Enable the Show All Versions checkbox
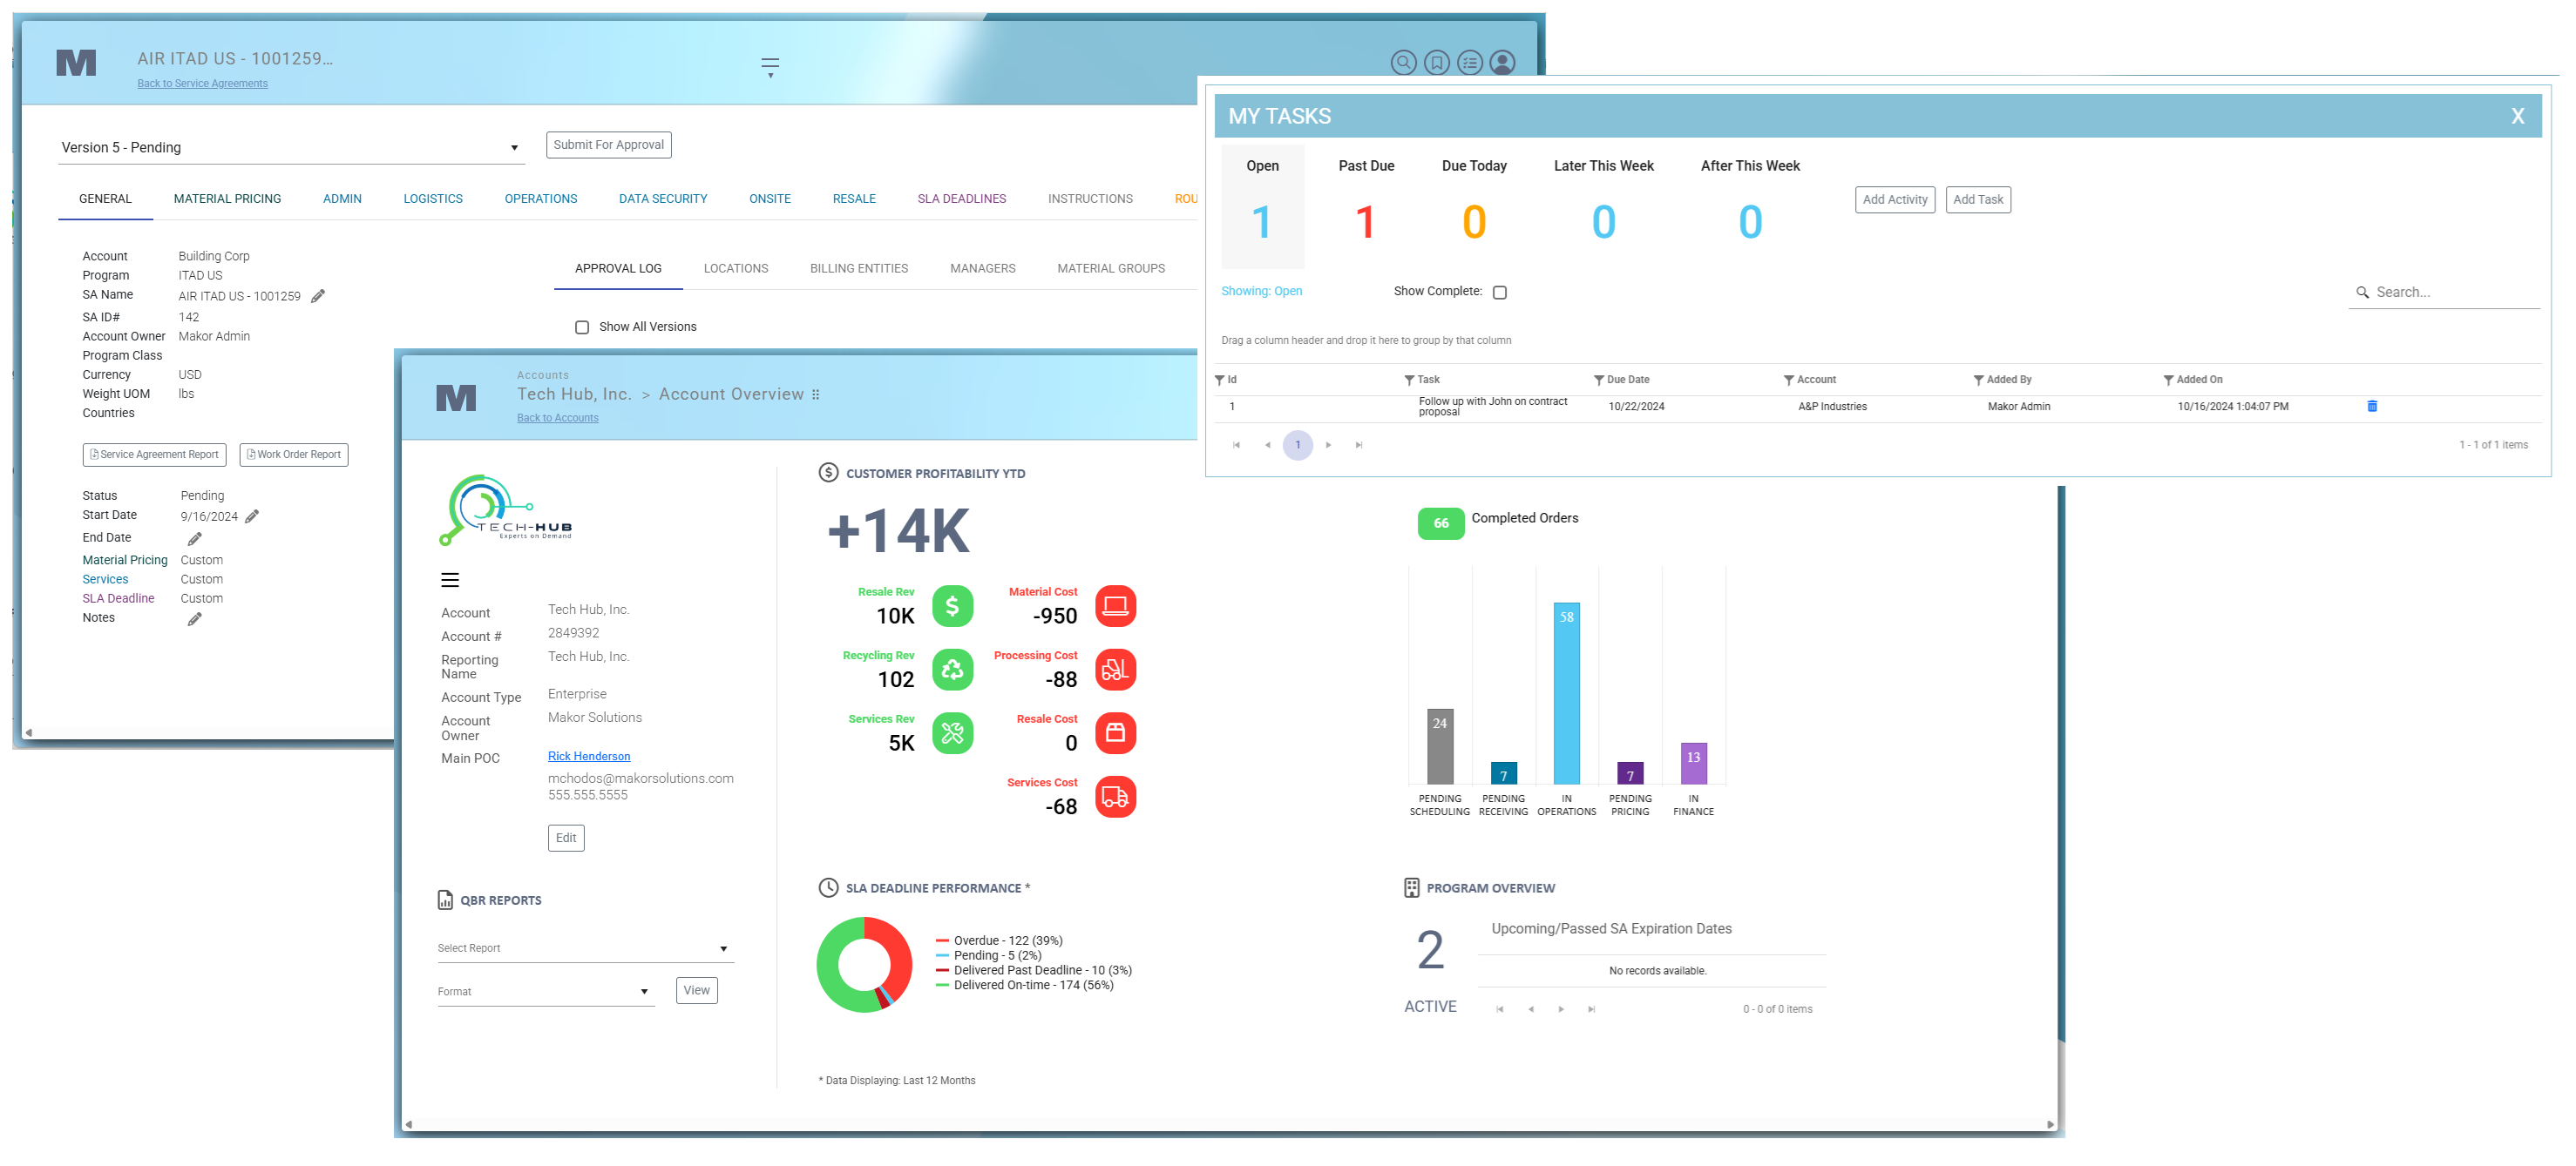Viewport: 2576px width, 1166px height. [582, 327]
